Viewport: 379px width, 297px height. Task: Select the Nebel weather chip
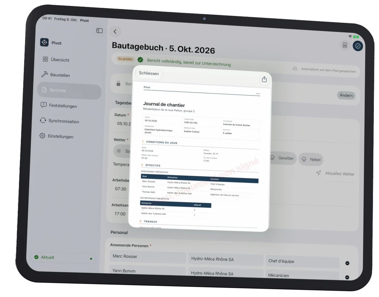coord(311,159)
